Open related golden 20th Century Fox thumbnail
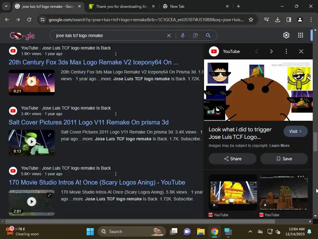This screenshot has height=239, width=318. pos(233,193)
